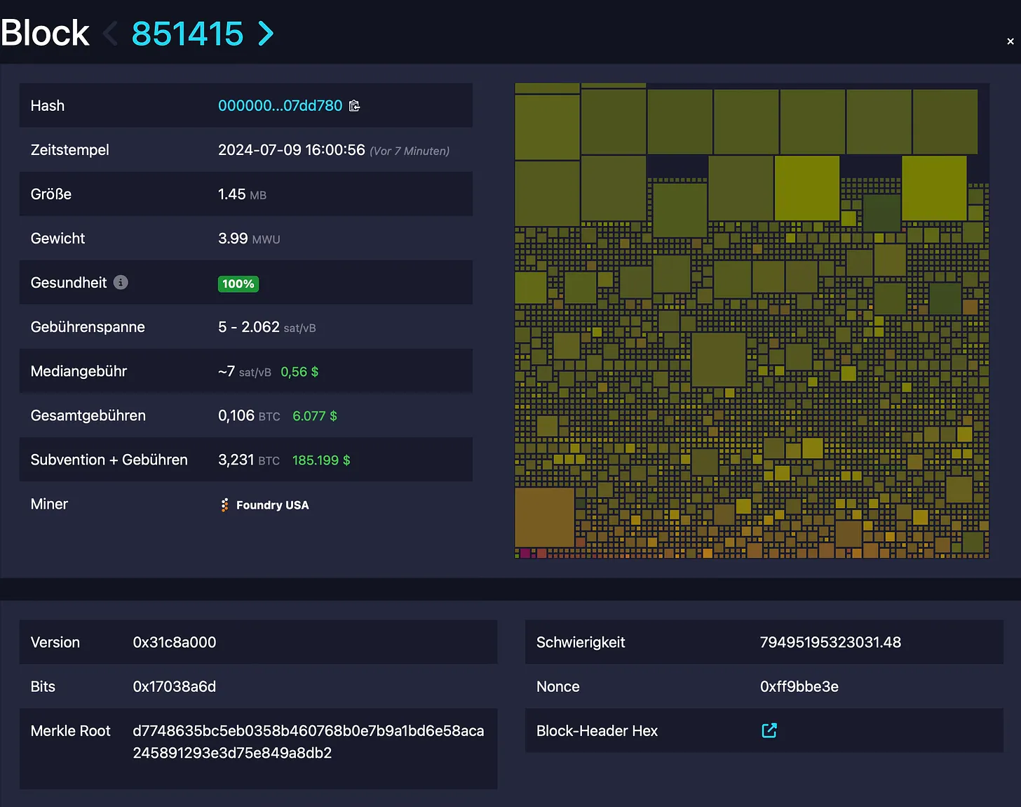This screenshot has width=1021, height=807.
Task: Close the block view with the X
Action: point(1010,41)
